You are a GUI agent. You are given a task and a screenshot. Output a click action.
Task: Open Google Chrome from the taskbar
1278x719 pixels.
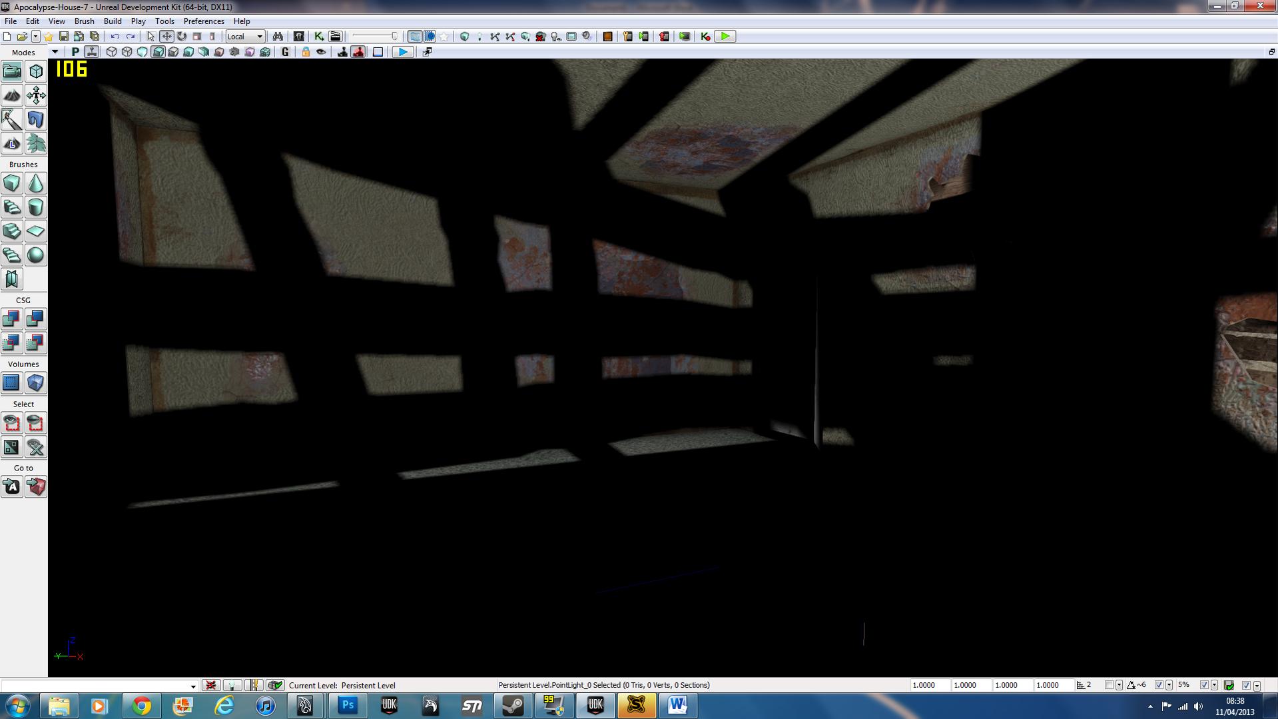pyautogui.click(x=141, y=706)
